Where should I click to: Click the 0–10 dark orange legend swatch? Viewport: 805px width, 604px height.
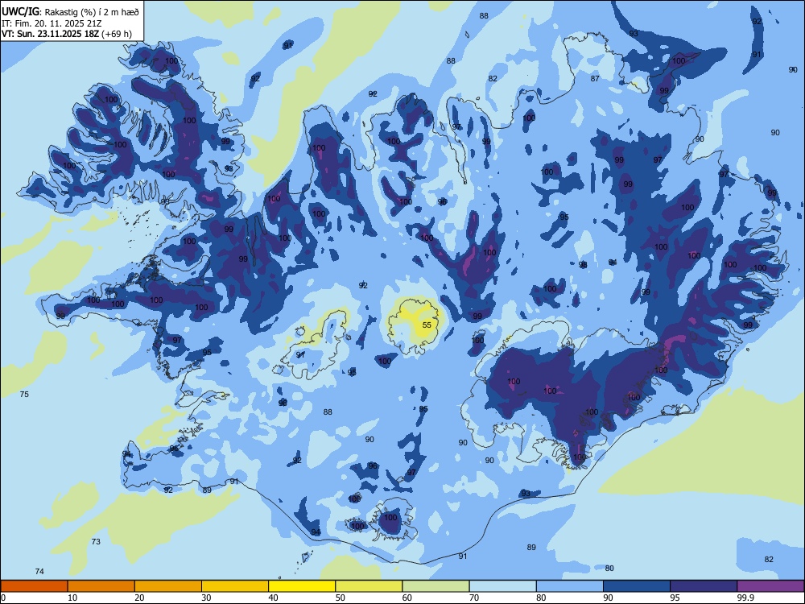34,586
